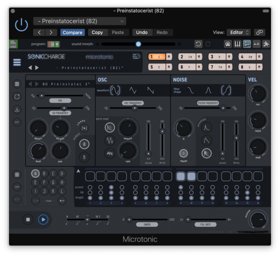
Task: Select linear noise envelope shape
Action: pos(207,140)
